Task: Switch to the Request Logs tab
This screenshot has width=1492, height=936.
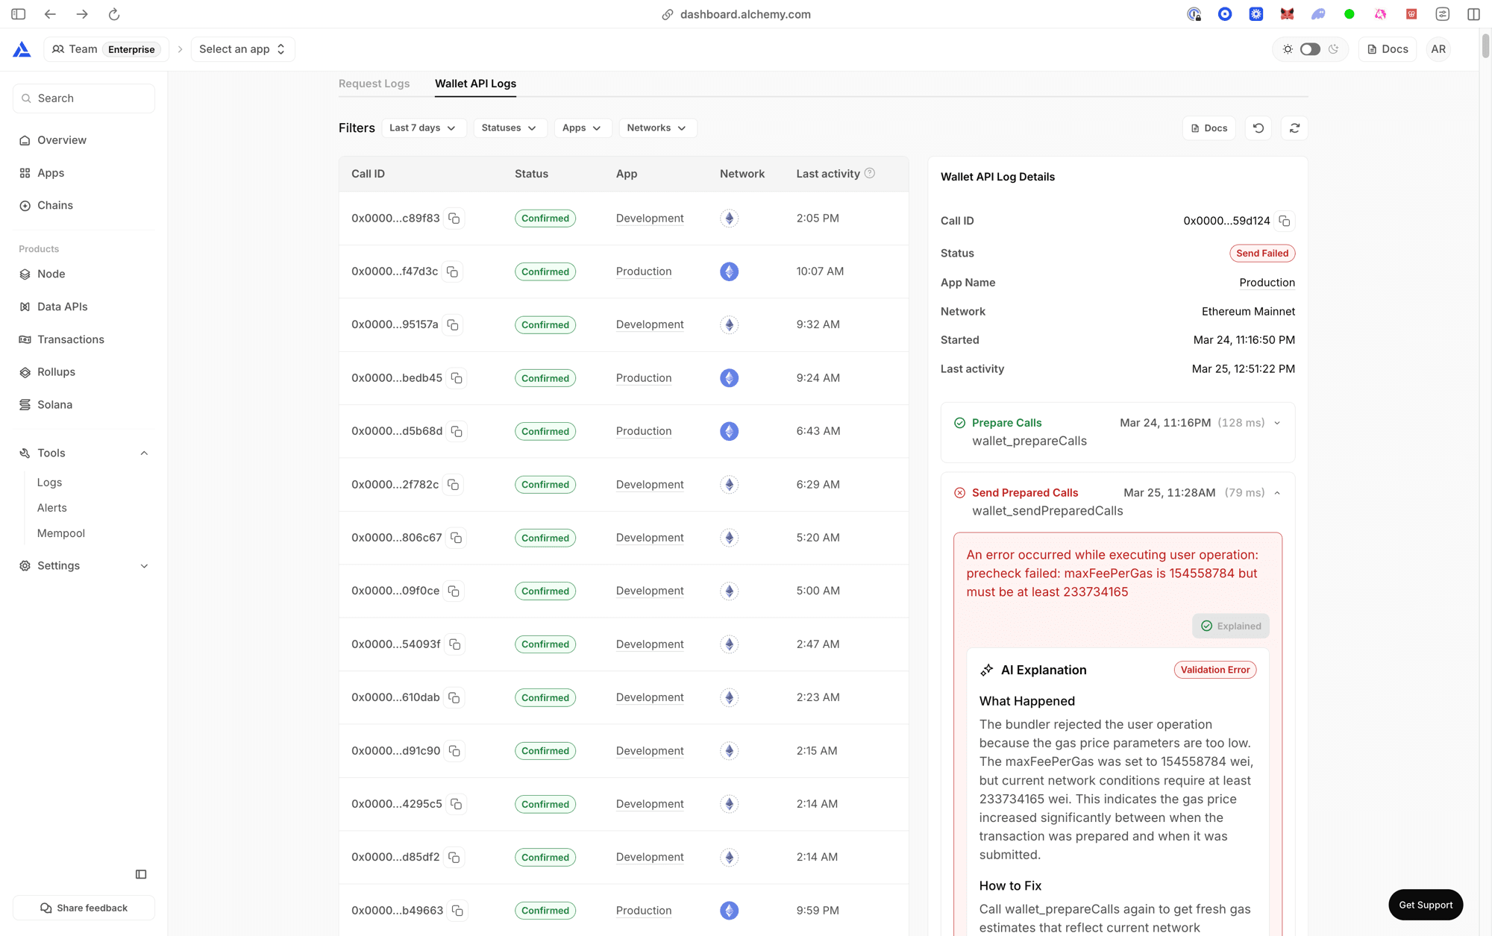Action: pos(374,84)
